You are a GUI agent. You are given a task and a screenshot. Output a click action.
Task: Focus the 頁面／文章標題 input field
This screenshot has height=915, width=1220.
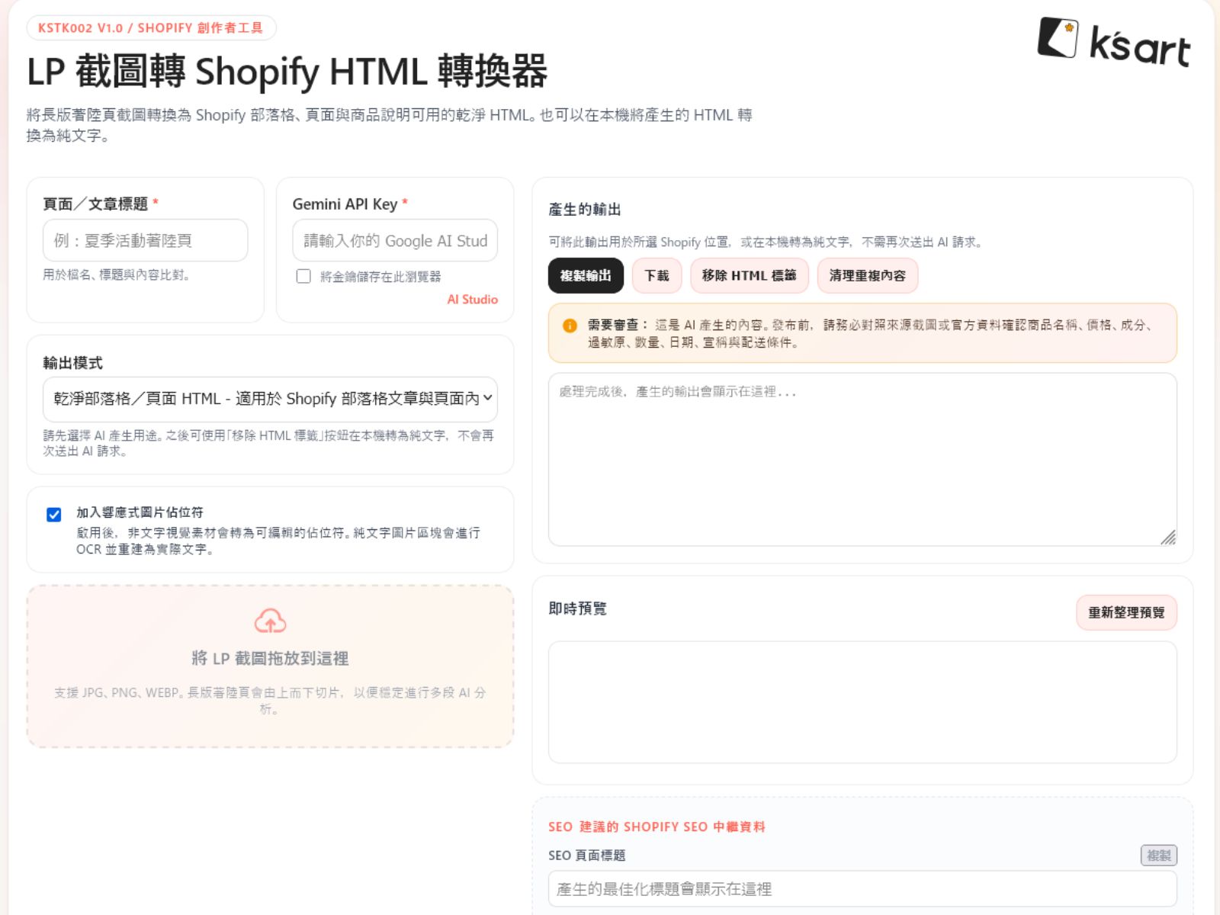(x=146, y=240)
